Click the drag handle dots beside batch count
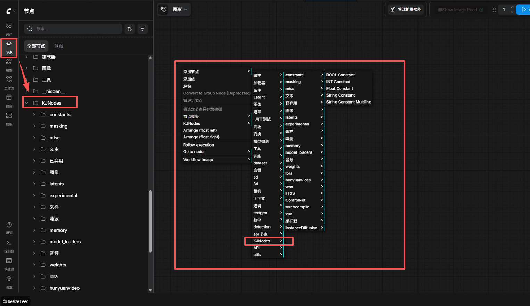The height and width of the screenshot is (306, 530). click(494, 10)
